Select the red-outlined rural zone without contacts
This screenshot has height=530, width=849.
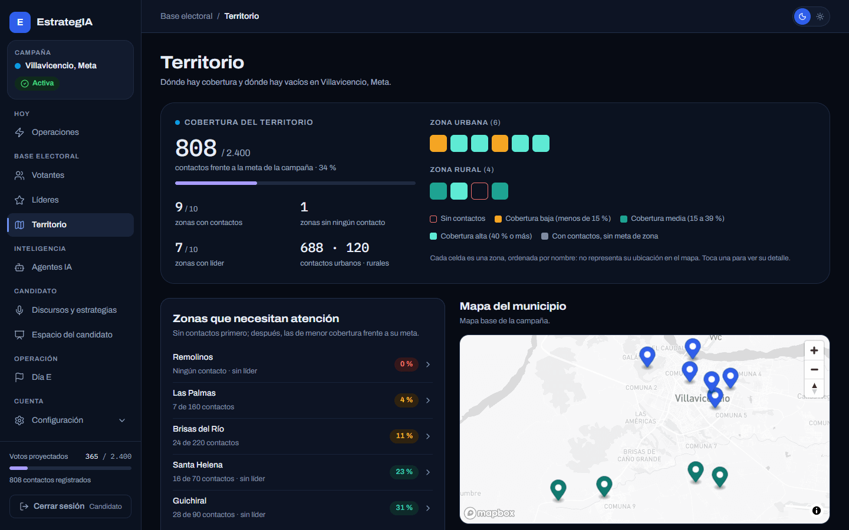(479, 191)
